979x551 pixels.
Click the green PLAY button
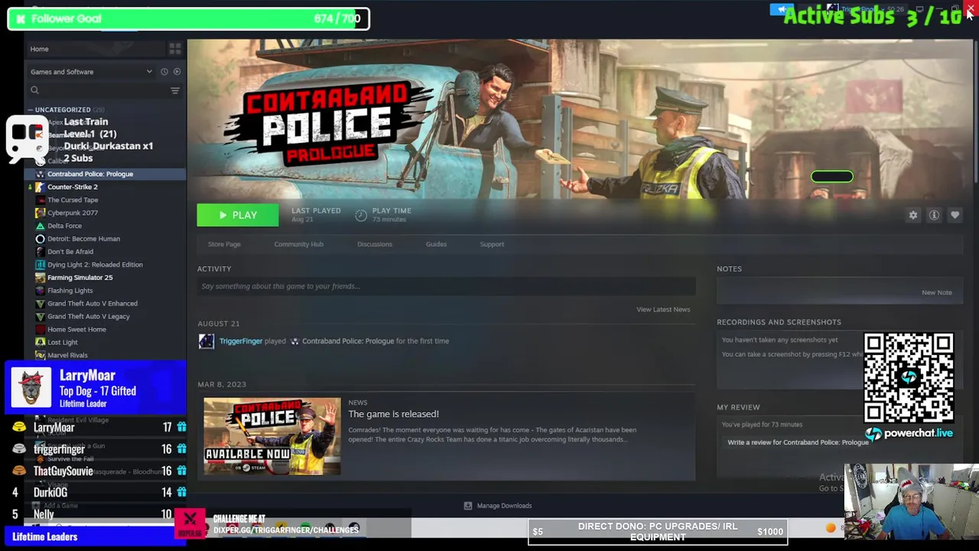(238, 215)
